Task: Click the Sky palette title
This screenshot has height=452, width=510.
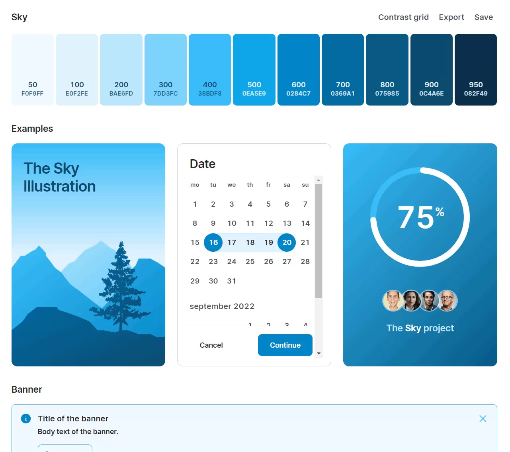Action: (20, 17)
